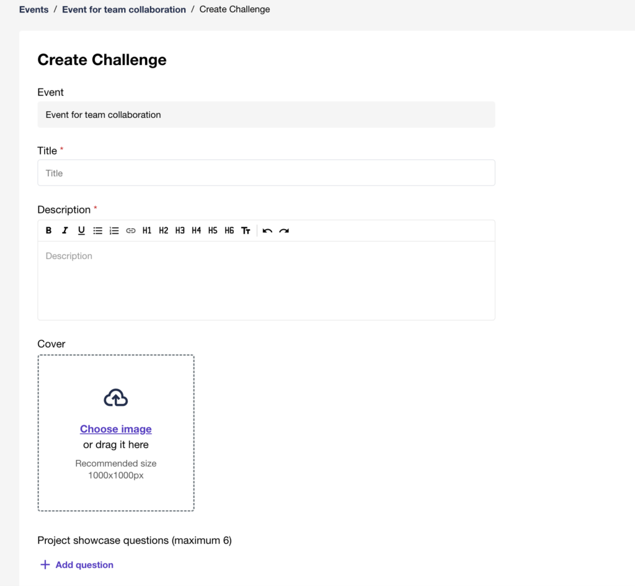Screen dimensions: 635x586
Task: Go to Events breadcrumb link
Action: coord(33,10)
